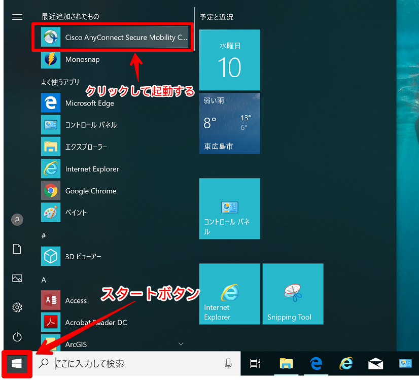Open the weather tile for 東広島市
This screenshot has height=380, width=419.
tap(230, 123)
